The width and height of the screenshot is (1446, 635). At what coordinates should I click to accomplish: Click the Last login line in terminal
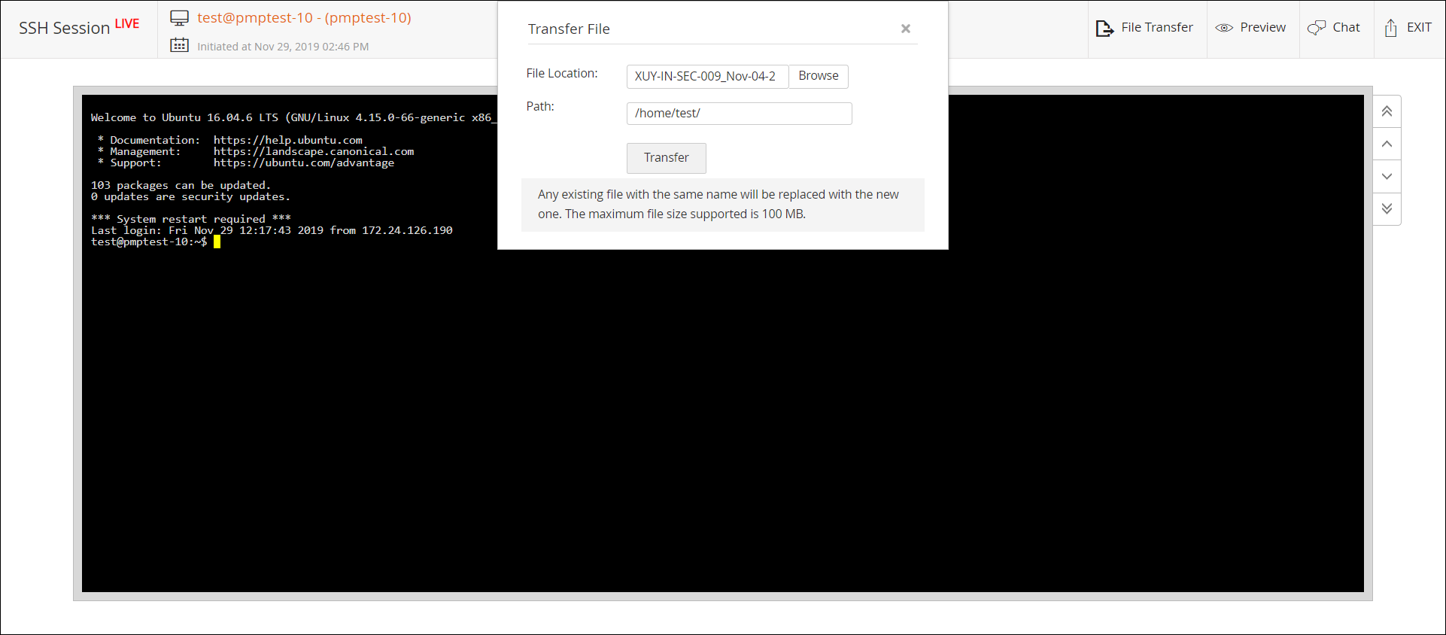272,230
